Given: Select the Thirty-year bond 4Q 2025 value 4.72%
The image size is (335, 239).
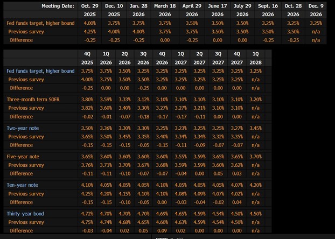Looking at the screenshot, I should pos(87,214).
